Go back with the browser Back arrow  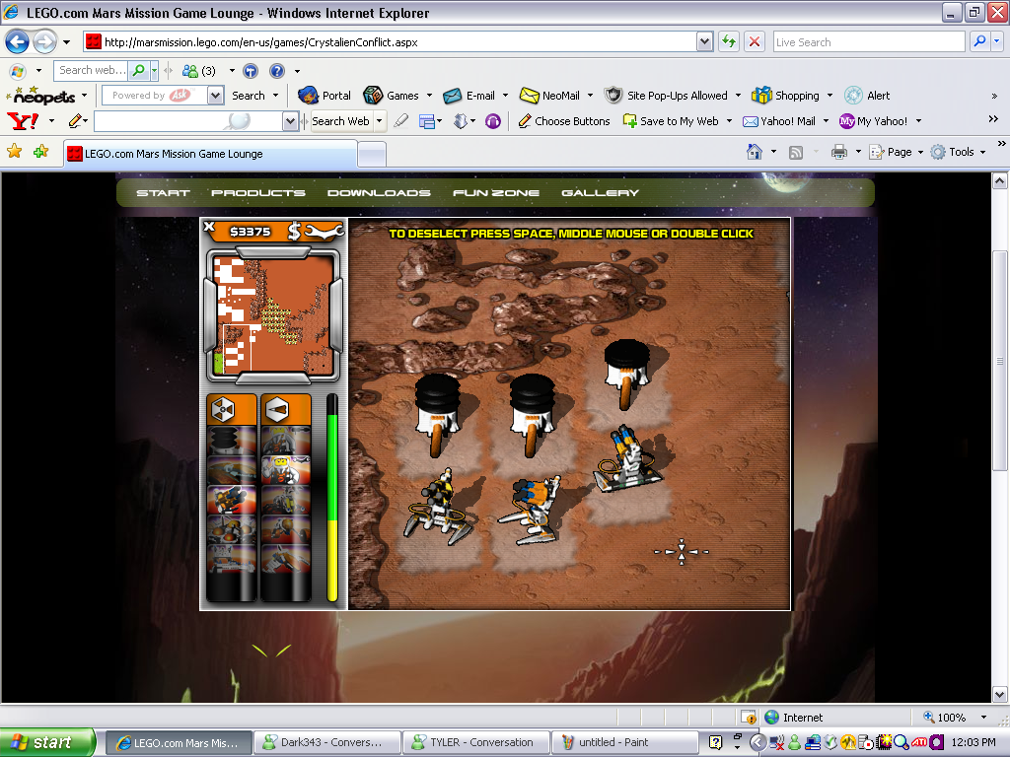coord(18,41)
